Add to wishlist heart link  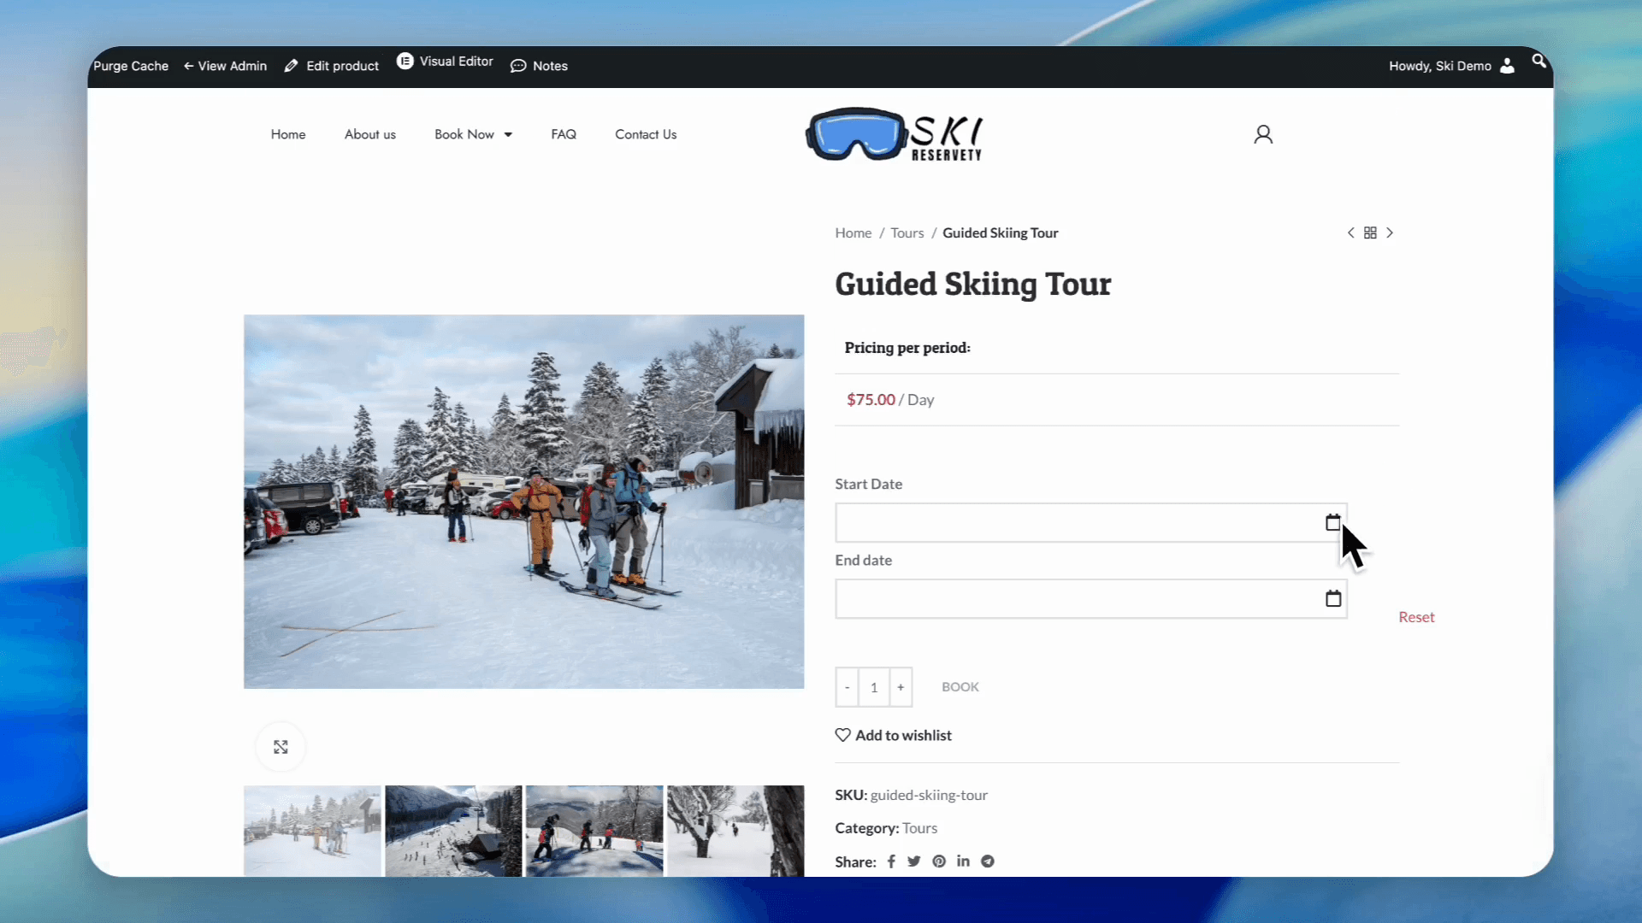[894, 735]
